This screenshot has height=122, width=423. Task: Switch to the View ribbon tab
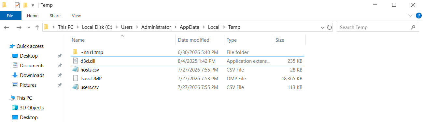[x=76, y=16]
